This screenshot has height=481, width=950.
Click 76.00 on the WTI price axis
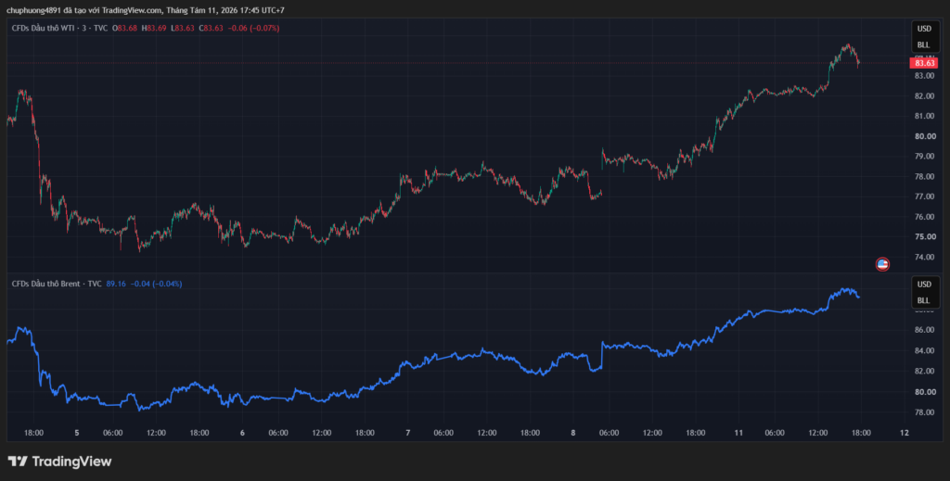click(x=924, y=217)
